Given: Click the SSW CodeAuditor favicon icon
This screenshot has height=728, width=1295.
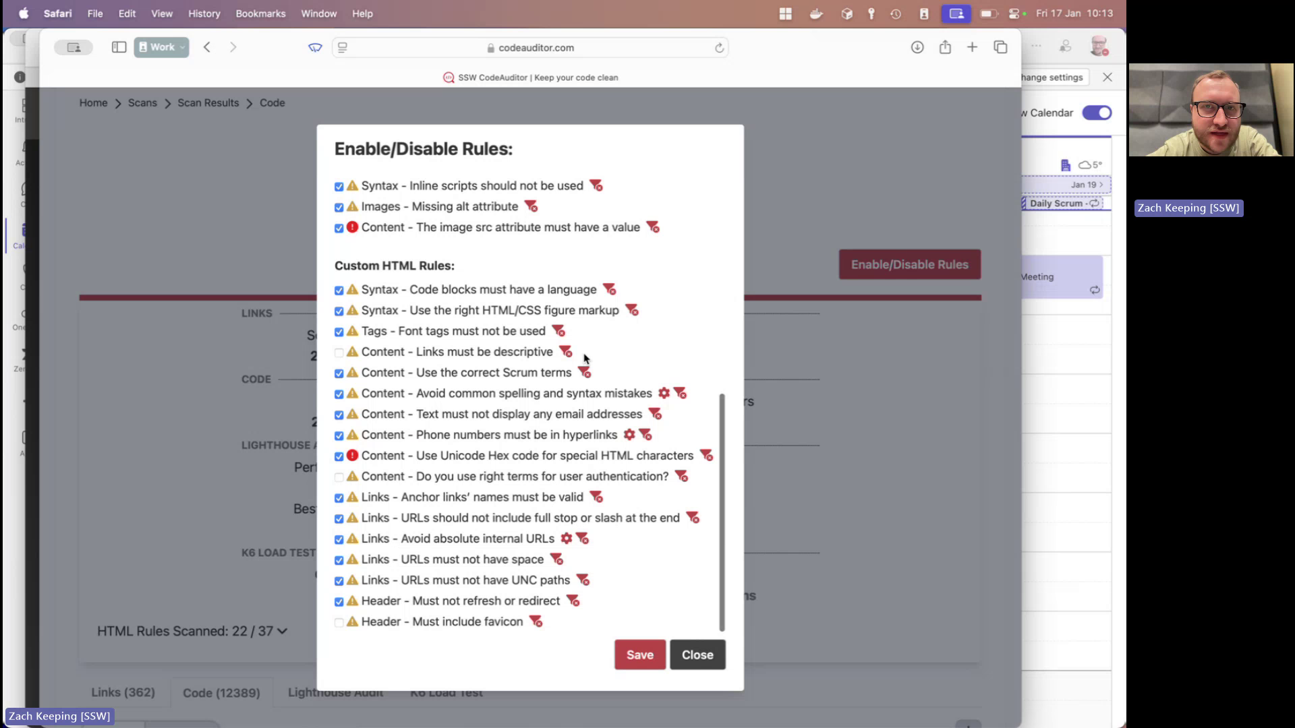Looking at the screenshot, I should click(x=450, y=78).
